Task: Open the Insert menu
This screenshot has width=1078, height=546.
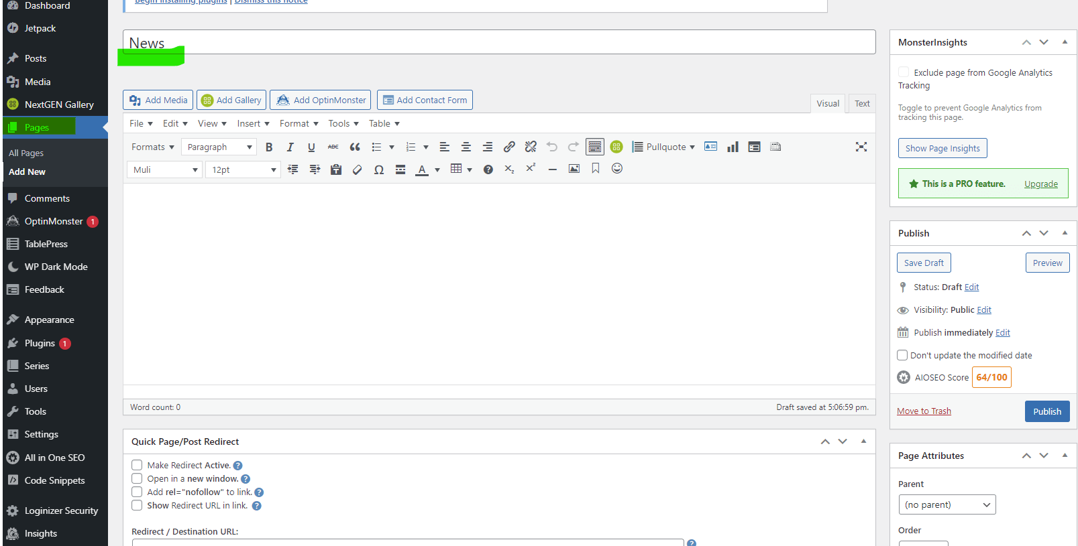Action: [253, 124]
